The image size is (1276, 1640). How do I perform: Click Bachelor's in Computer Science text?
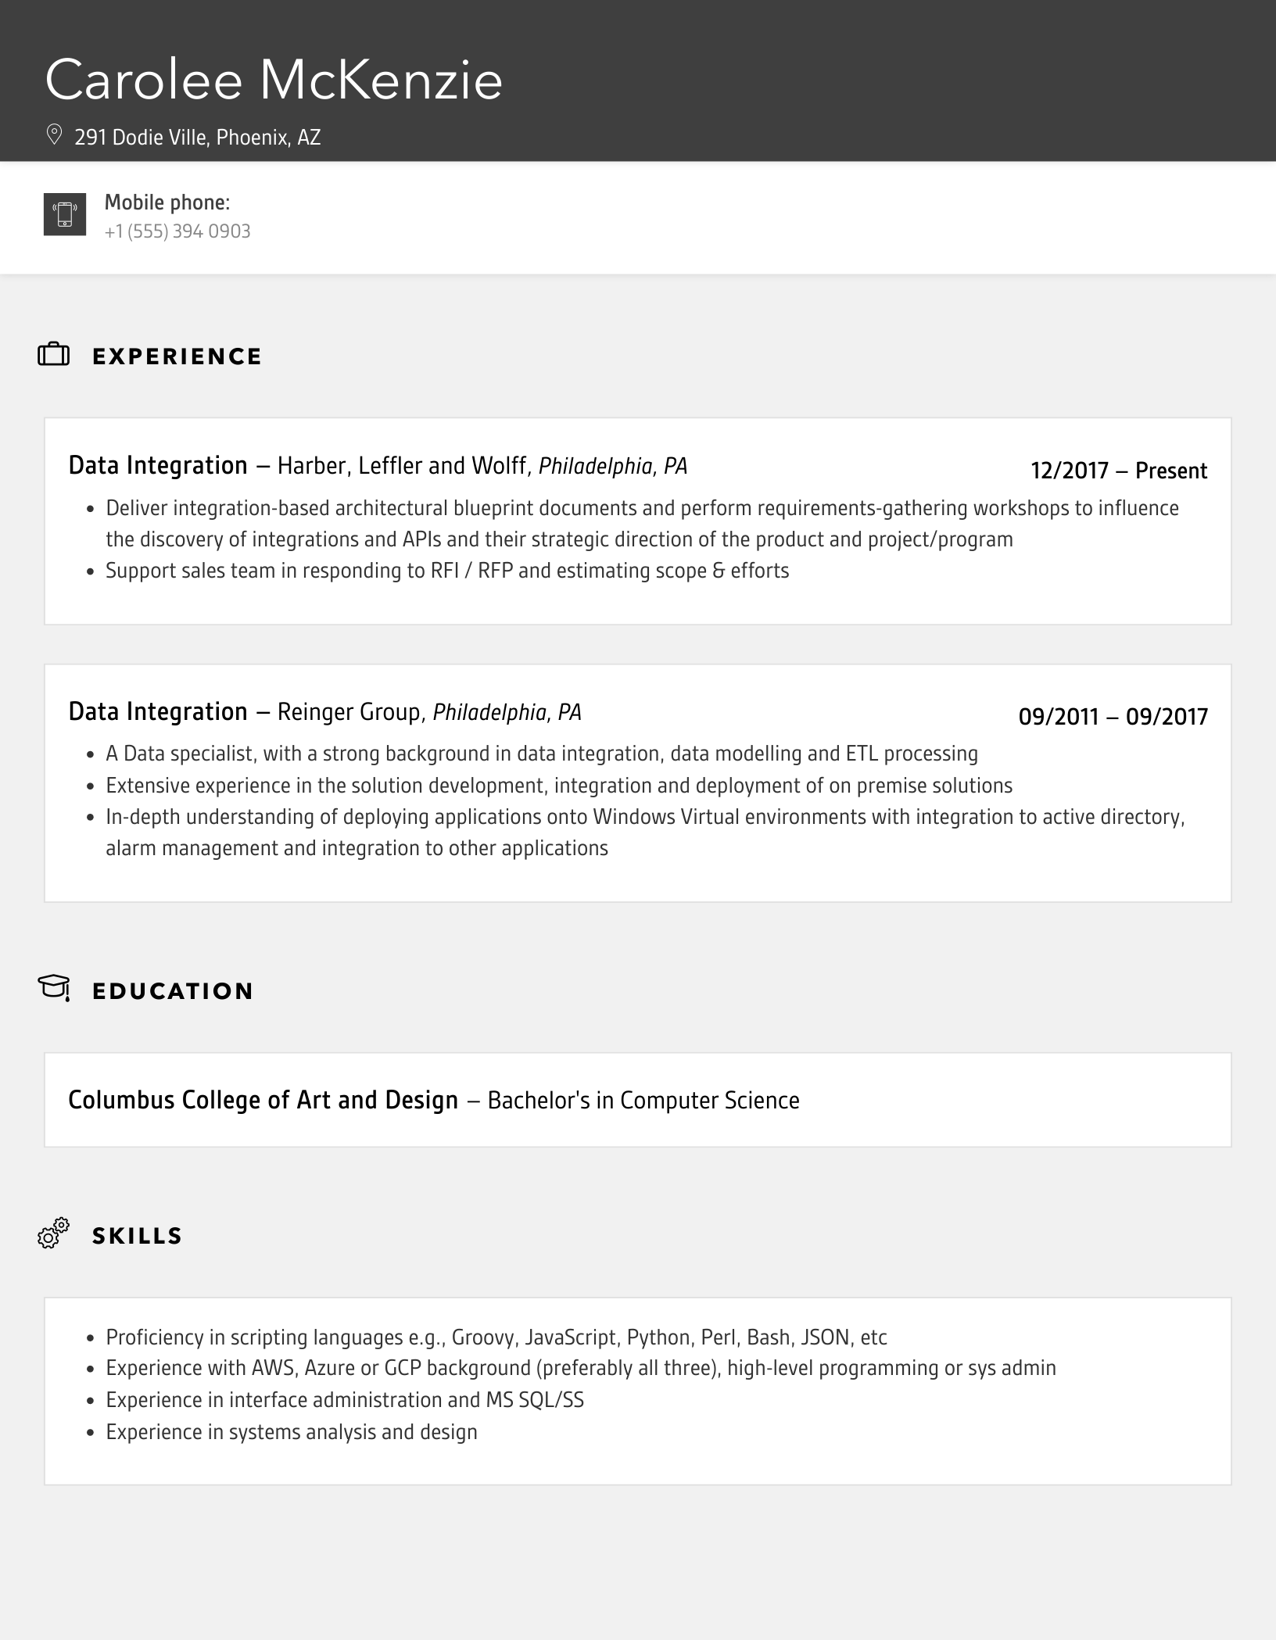pyautogui.click(x=643, y=1101)
